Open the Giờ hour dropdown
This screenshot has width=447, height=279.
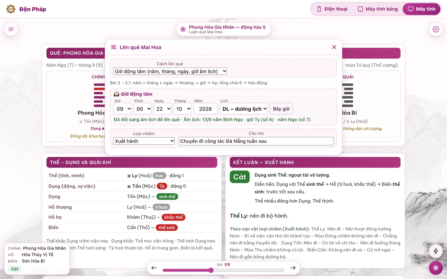point(123,109)
